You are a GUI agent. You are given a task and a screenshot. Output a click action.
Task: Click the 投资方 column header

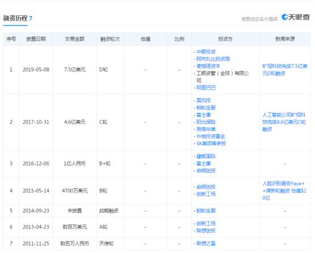[225, 39]
